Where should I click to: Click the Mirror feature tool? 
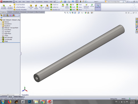click(79, 10)
